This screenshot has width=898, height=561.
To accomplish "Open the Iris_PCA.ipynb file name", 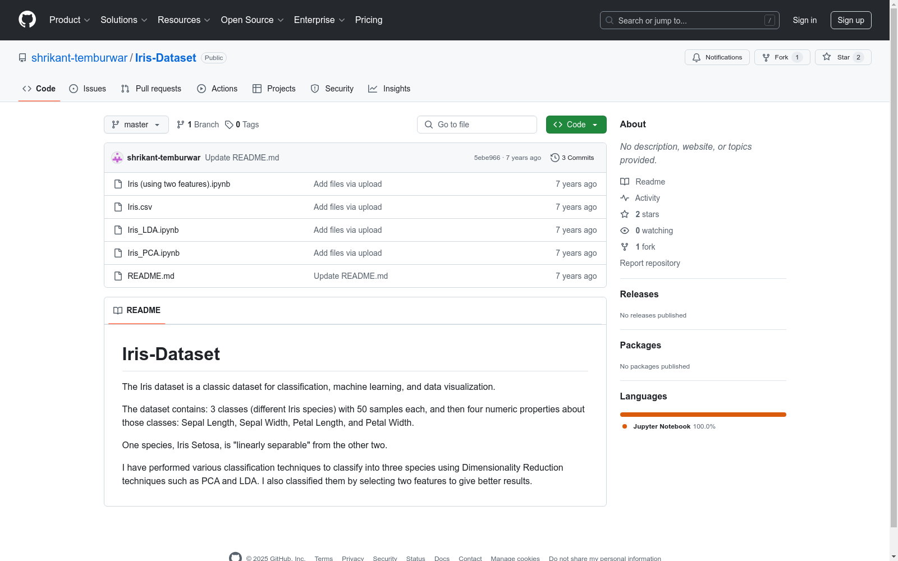I will (154, 253).
